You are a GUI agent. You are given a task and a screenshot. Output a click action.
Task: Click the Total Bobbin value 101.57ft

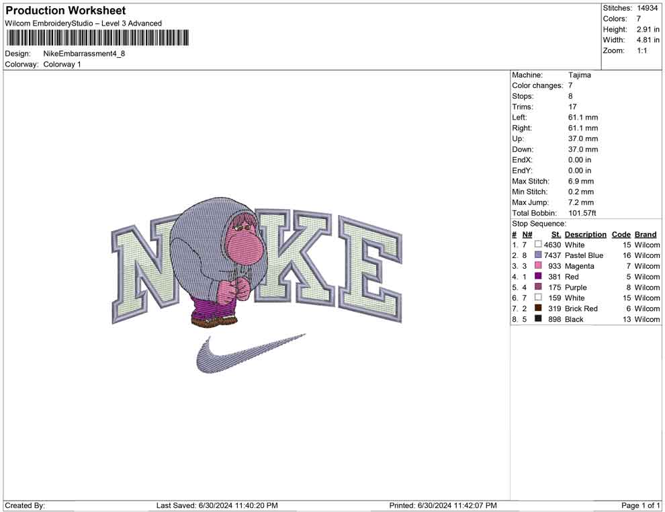(x=582, y=213)
